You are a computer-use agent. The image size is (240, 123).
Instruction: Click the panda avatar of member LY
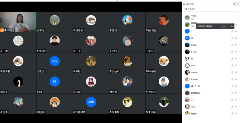pos(187,58)
